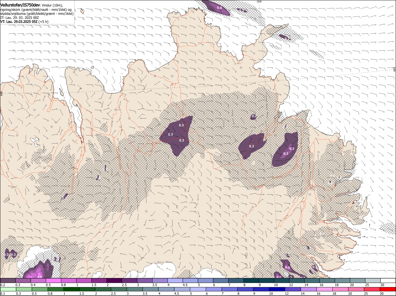Click the '4.5' label on the lower scale

(x=176, y=294)
